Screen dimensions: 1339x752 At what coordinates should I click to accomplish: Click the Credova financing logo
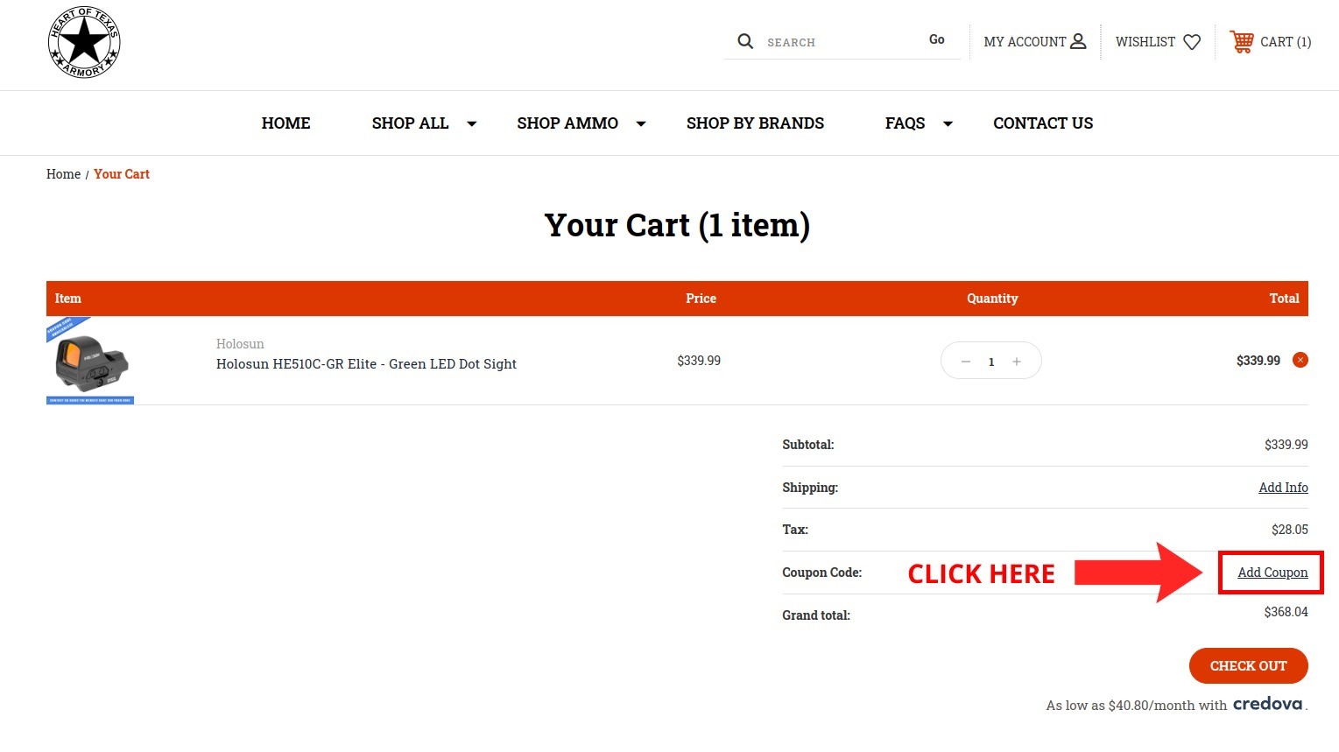[x=1267, y=704]
